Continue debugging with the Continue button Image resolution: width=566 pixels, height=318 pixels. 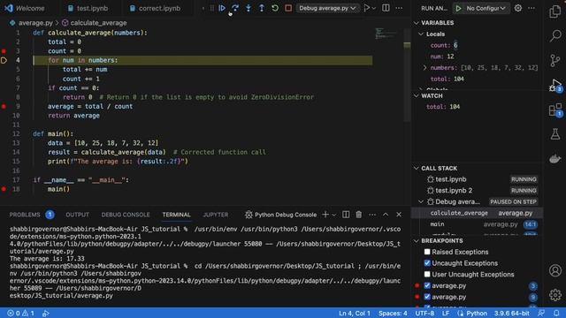[222, 8]
